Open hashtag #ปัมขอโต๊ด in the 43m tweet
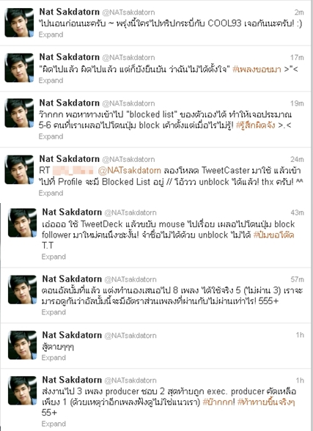 coord(273,235)
